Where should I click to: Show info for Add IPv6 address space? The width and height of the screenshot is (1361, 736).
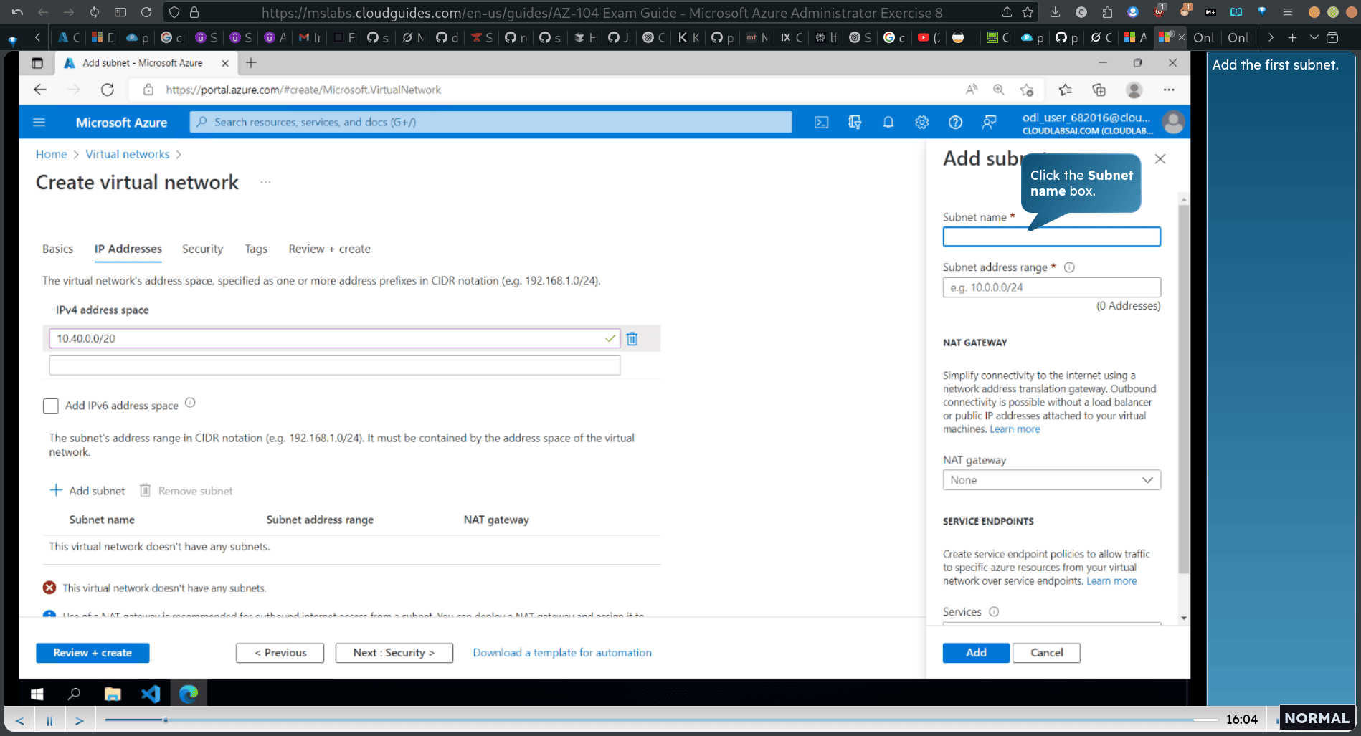pos(190,403)
